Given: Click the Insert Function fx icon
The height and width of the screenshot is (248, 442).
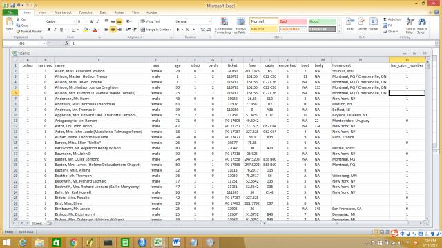Looking at the screenshot, I should 66,43.
